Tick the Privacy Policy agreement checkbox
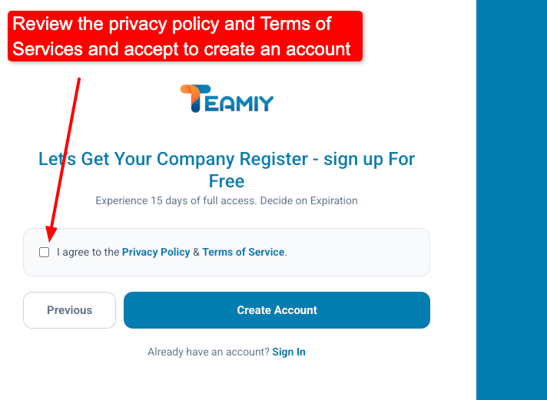This screenshot has height=400, width=547. tap(45, 252)
